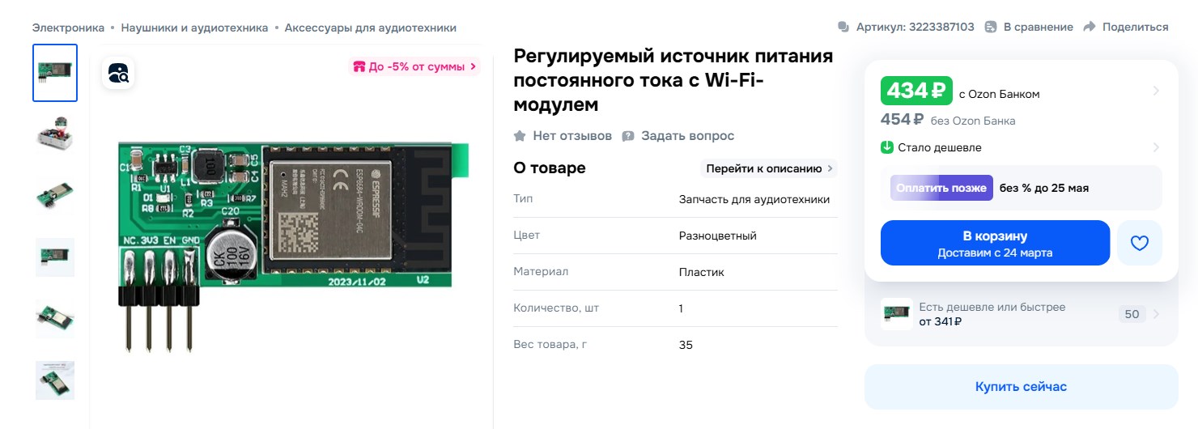Click the share arrow icon

pyautogui.click(x=1089, y=28)
